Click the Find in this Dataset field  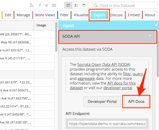coord(125,5)
